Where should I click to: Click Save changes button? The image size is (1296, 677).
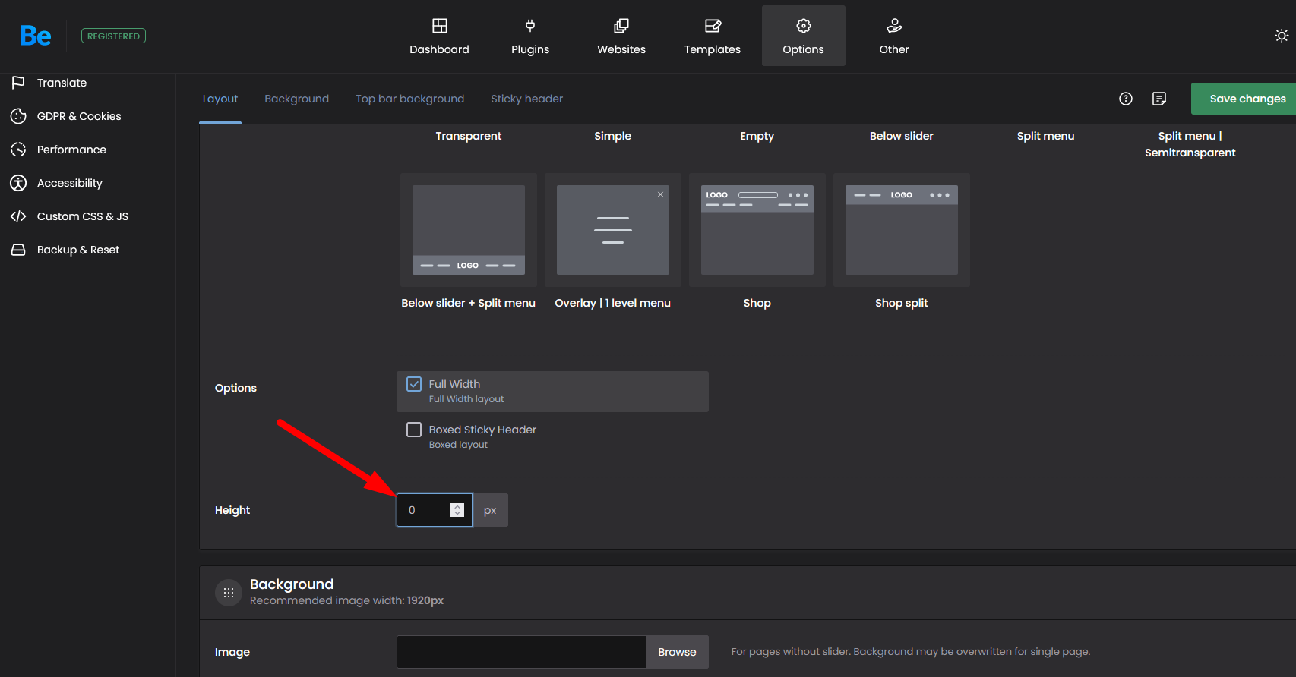click(x=1244, y=99)
